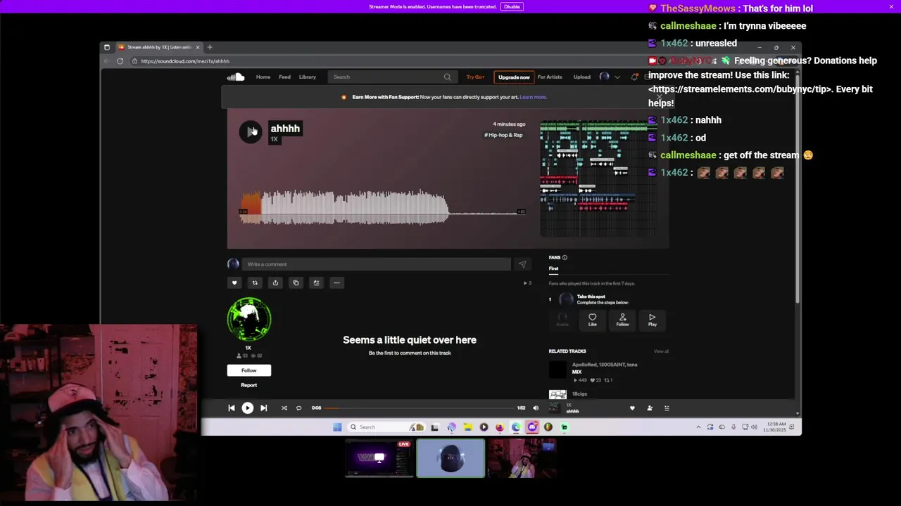Go to the Home tab
901x506 pixels.
(263, 77)
